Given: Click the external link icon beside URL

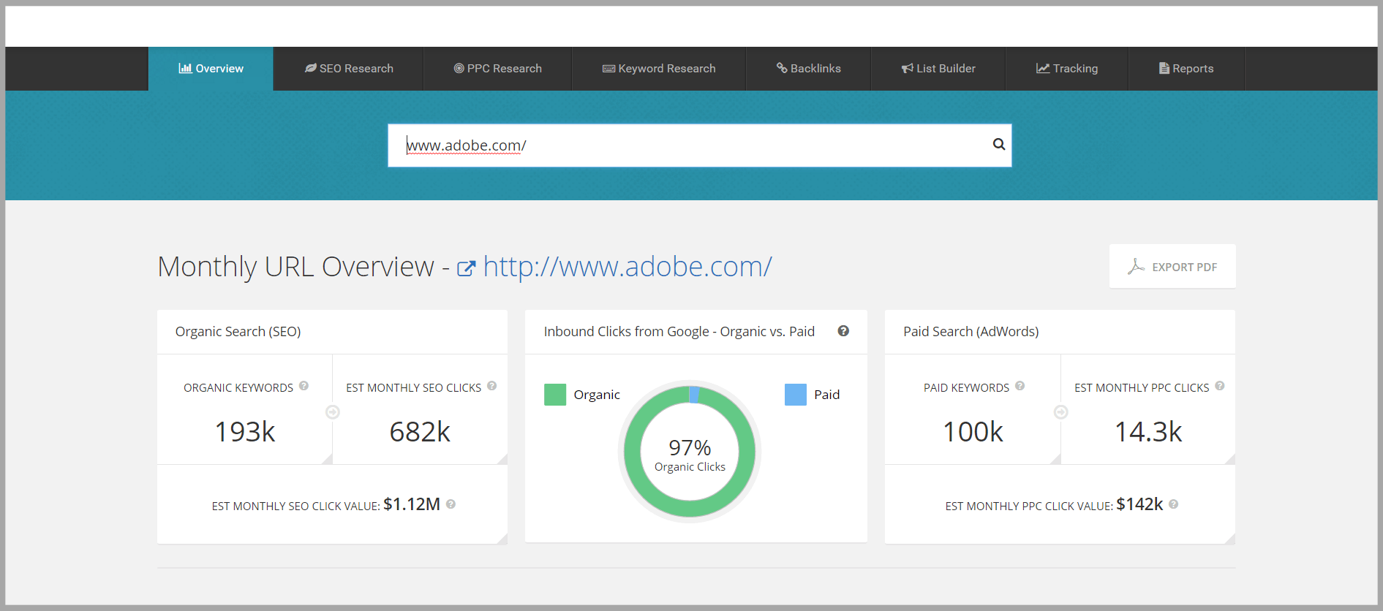Looking at the screenshot, I should pyautogui.click(x=466, y=268).
